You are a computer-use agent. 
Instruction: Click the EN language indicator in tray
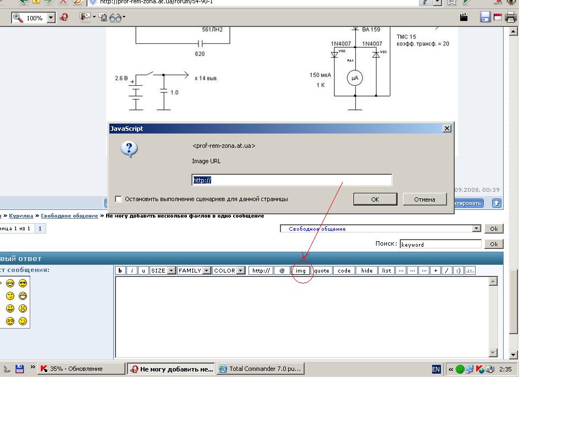436,369
